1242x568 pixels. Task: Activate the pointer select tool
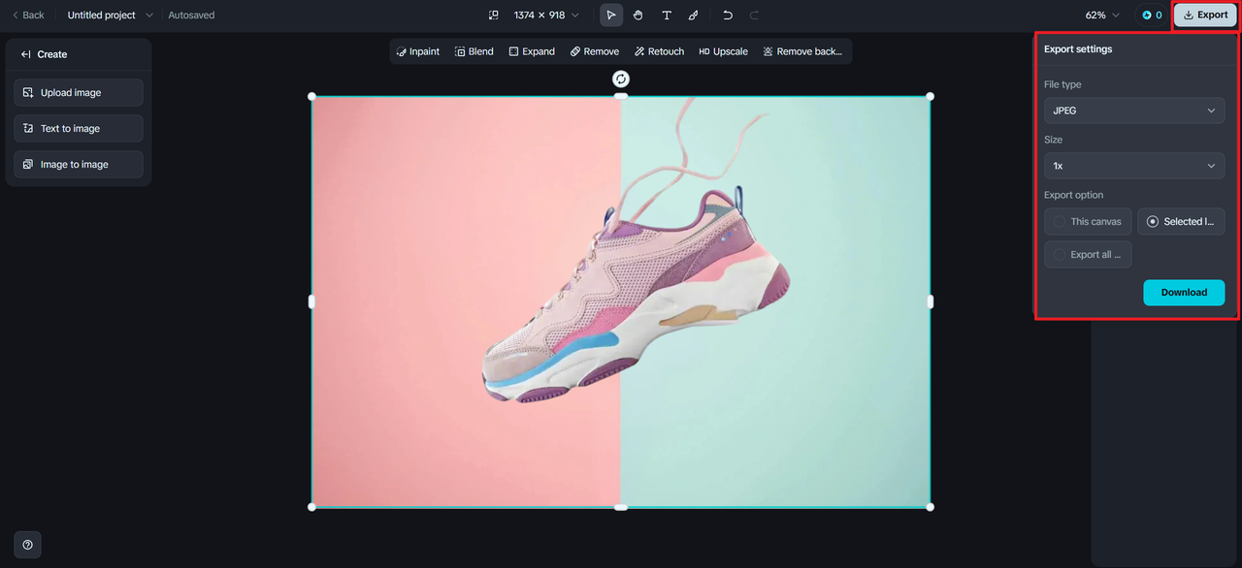coord(611,16)
